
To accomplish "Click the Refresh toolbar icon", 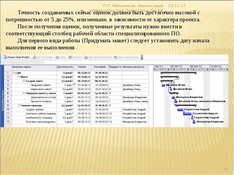I will pos(70,57).
